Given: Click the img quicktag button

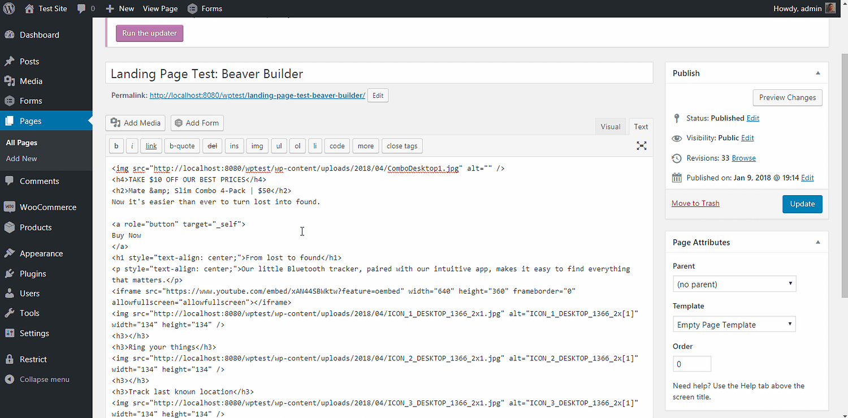Looking at the screenshot, I should (x=257, y=146).
